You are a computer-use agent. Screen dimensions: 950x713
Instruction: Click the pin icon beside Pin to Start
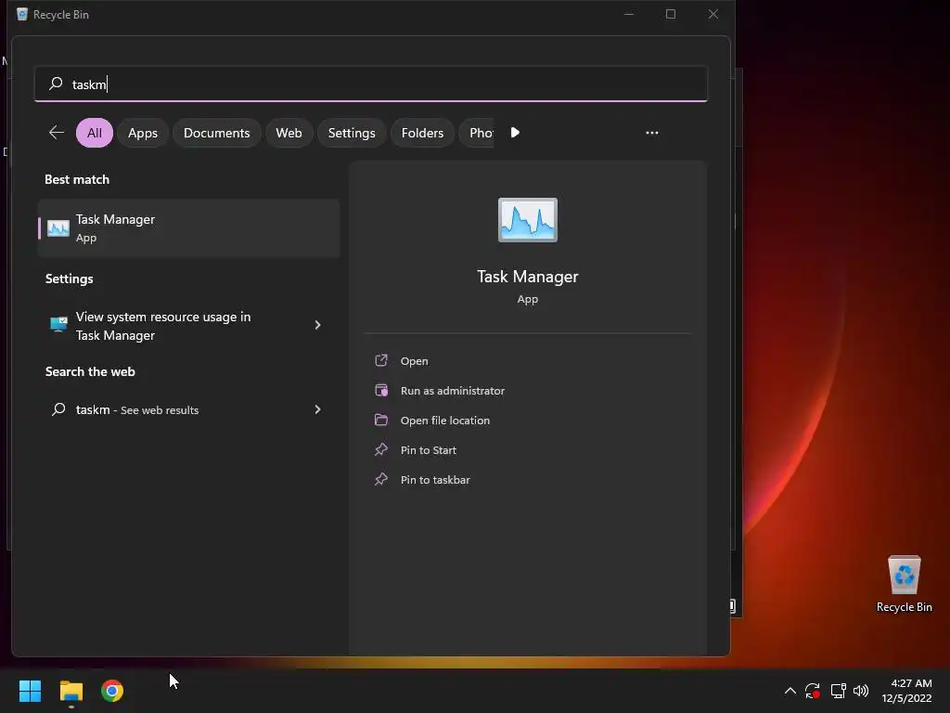[381, 449]
